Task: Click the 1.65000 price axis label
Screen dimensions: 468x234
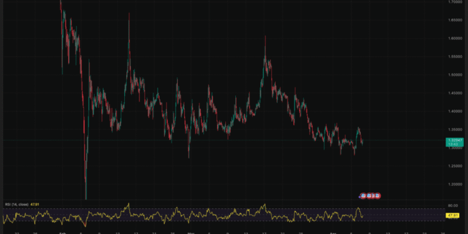Action: [x=456, y=21]
